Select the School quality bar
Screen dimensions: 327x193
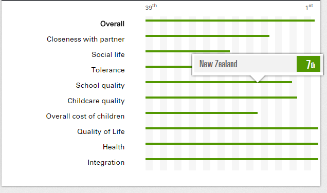coord(219,82)
